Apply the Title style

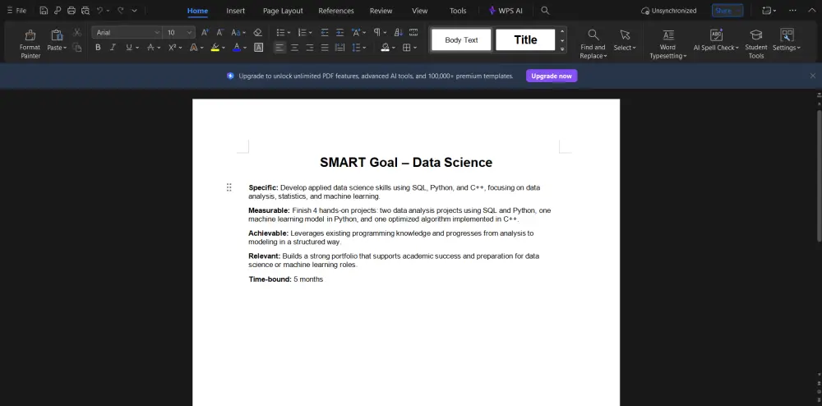[x=525, y=39]
